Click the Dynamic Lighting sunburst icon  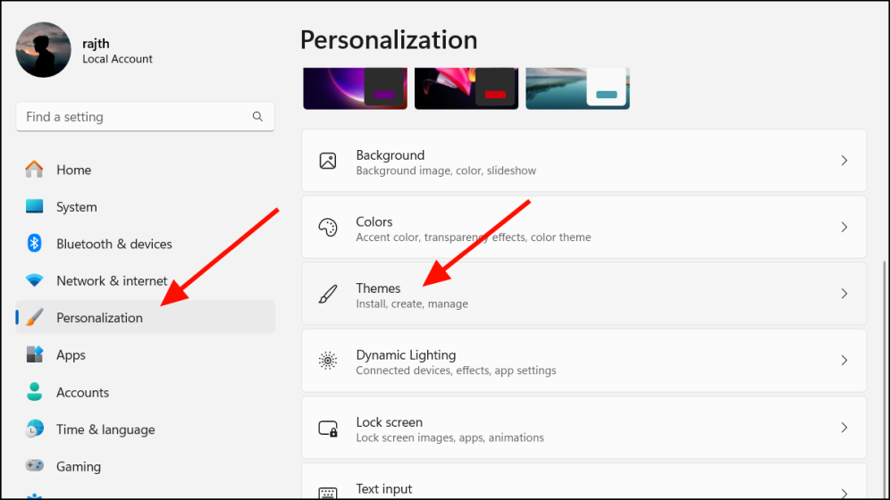pos(328,361)
